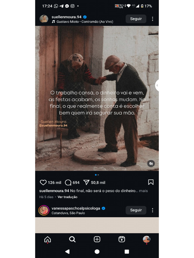Viewport: 194px width, 258px height.
Task: Tap the create new post plus icon
Action: [x=97, y=239]
